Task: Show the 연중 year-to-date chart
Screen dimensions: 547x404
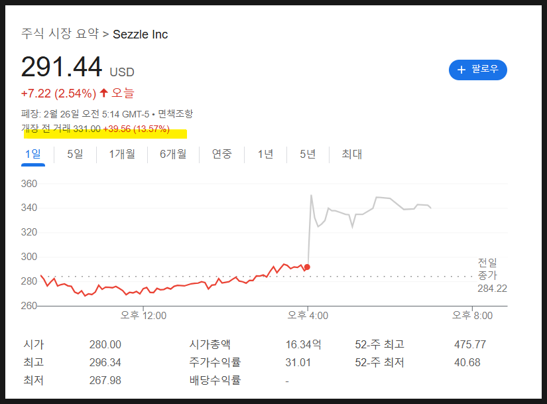Action: (221, 154)
